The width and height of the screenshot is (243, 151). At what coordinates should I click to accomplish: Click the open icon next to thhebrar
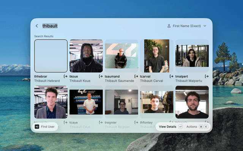click(x=65, y=76)
